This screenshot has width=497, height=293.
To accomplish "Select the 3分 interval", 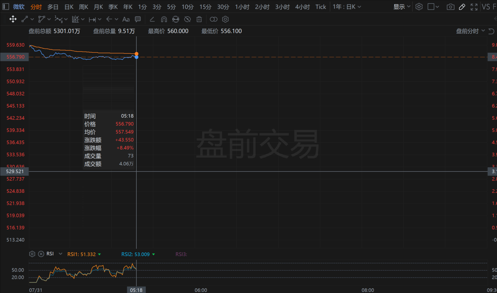I will (157, 7).
